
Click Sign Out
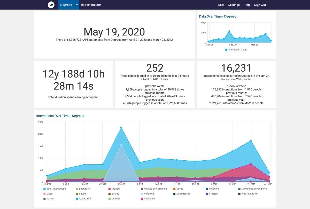pos(260,5)
